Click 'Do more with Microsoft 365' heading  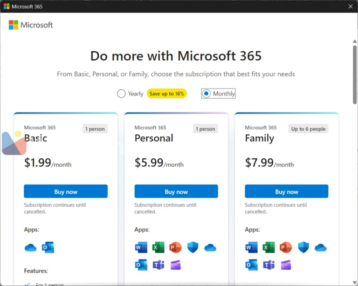click(x=176, y=56)
